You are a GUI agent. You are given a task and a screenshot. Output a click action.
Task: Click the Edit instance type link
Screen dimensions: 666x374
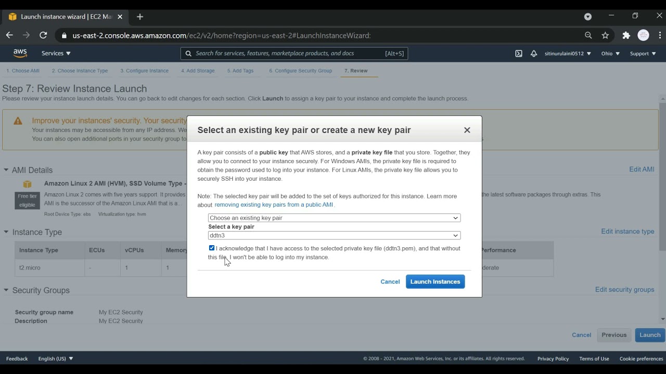tap(627, 232)
